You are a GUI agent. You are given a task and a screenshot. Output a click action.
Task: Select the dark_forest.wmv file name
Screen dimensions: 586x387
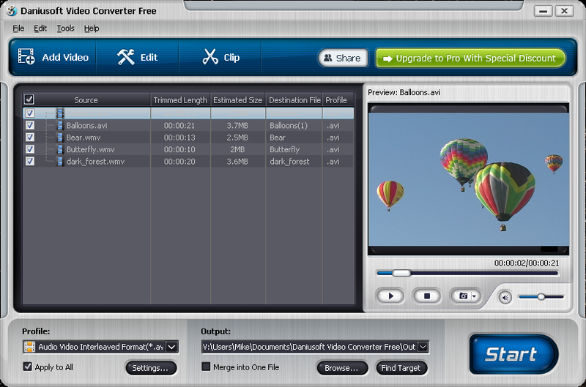point(95,161)
